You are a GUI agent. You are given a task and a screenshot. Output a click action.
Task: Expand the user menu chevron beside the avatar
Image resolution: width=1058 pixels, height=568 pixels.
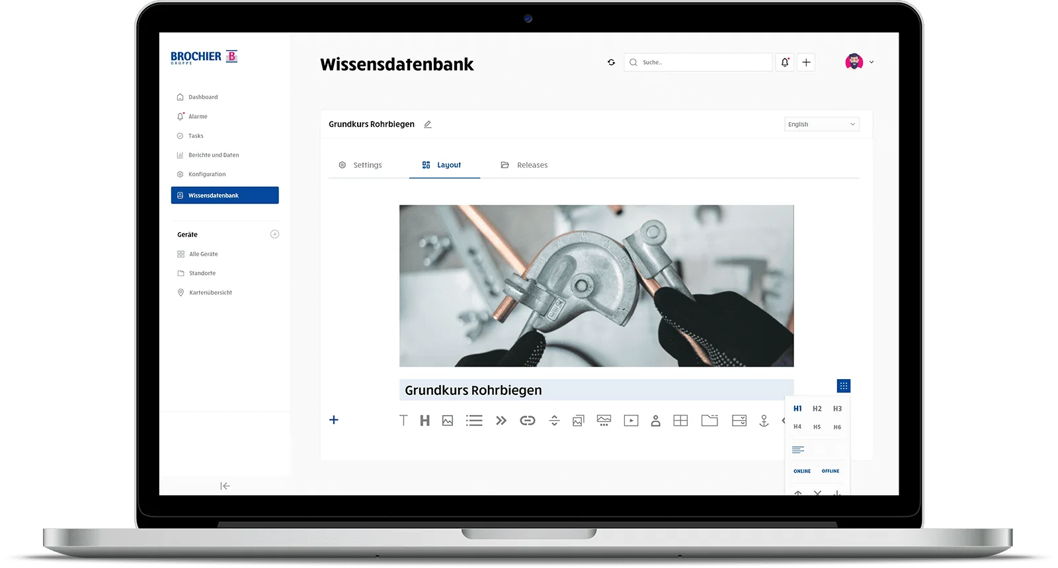pos(872,62)
